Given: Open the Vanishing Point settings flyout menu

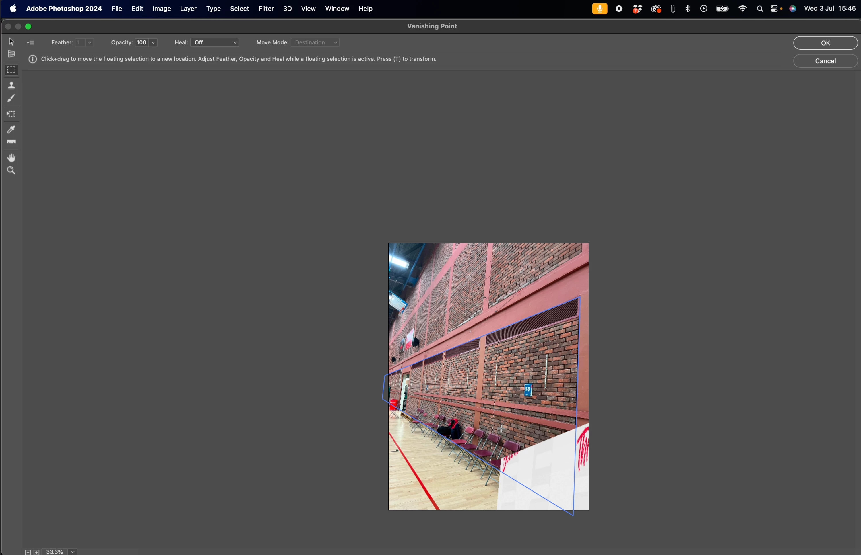Looking at the screenshot, I should click(31, 43).
